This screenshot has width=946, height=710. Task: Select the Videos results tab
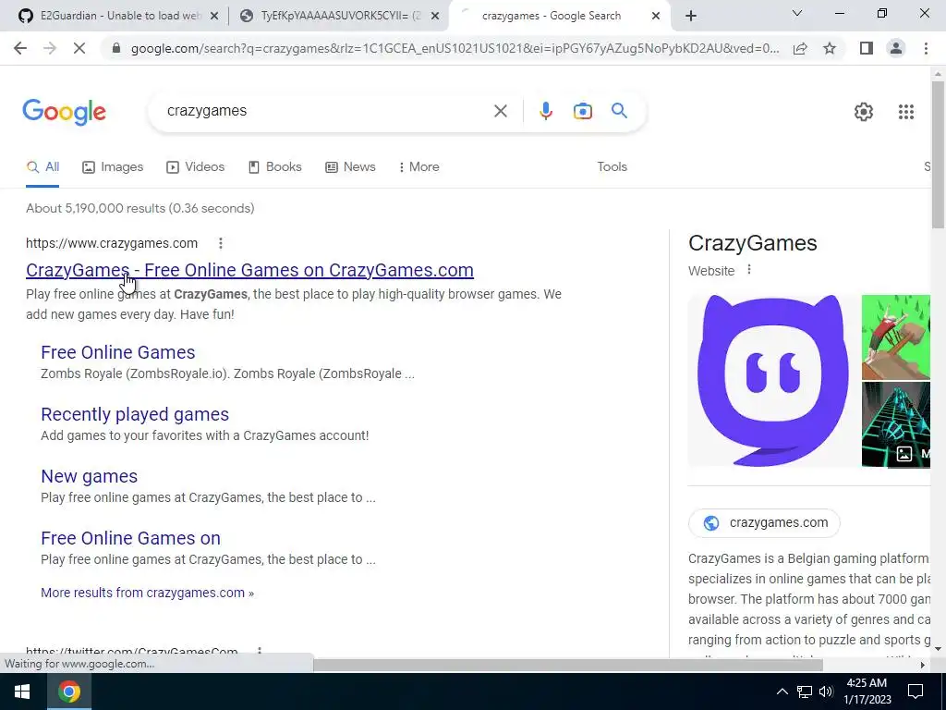tap(196, 167)
